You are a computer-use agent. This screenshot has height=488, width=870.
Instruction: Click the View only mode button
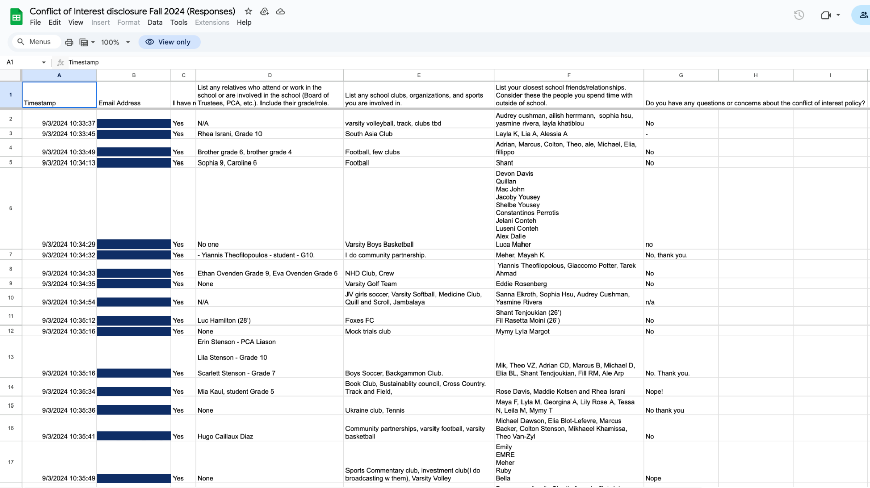pos(169,42)
